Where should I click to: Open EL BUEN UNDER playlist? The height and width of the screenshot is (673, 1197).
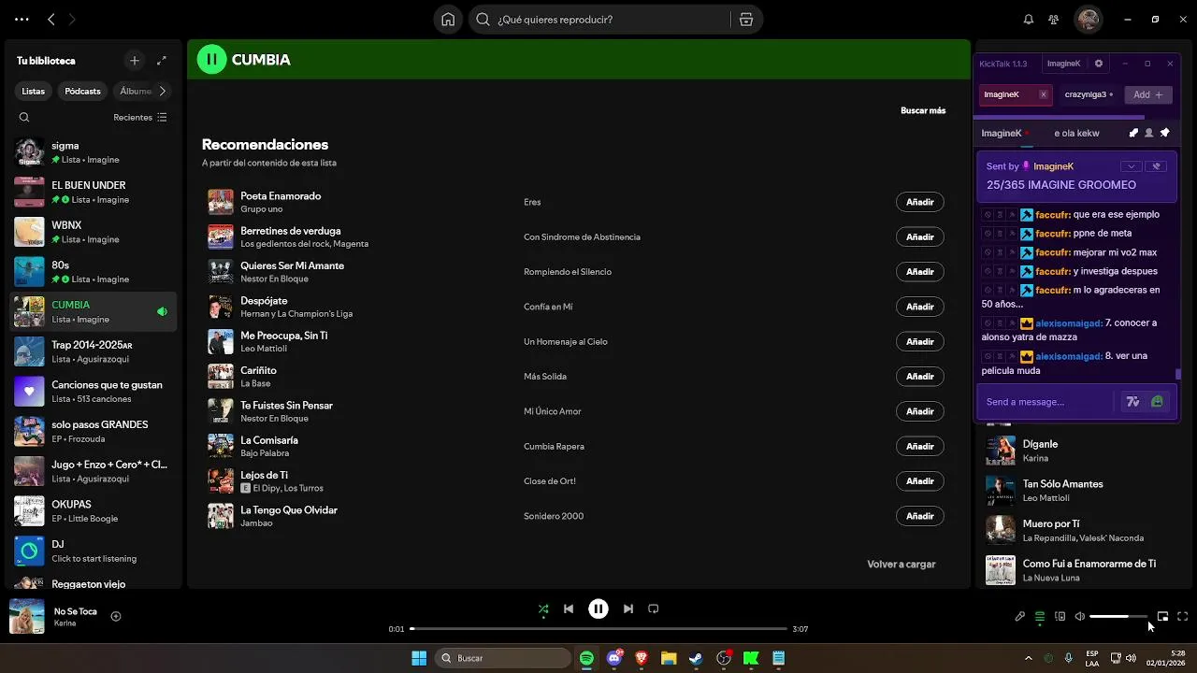click(93, 193)
